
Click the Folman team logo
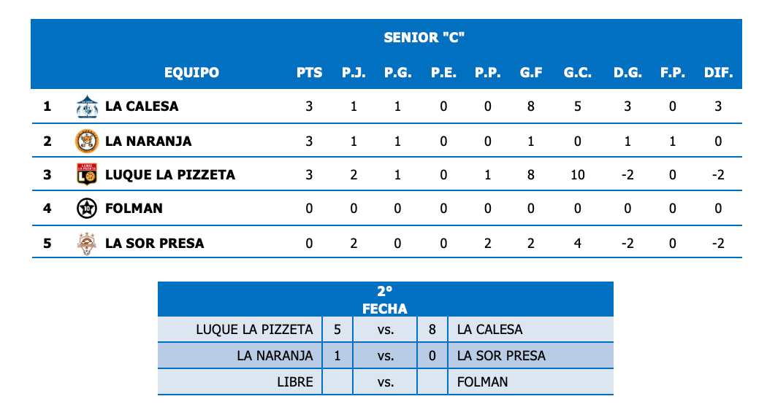click(x=87, y=209)
